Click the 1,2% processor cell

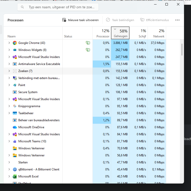tap(102, 120)
